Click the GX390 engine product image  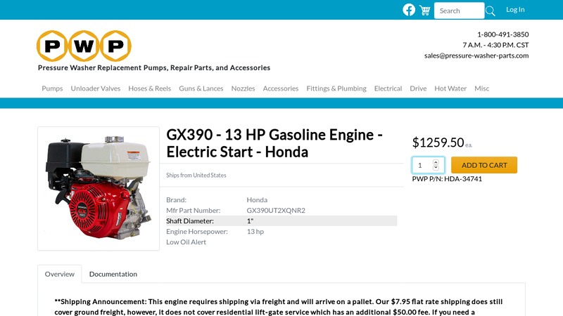(x=99, y=188)
